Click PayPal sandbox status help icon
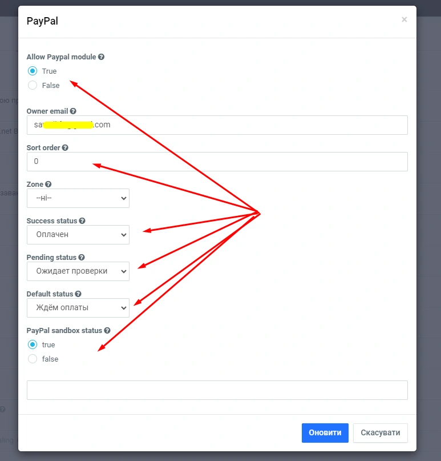 [107, 331]
